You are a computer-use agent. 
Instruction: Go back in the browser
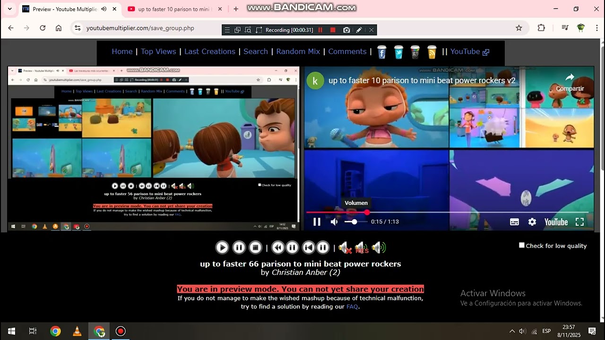pos(11,28)
